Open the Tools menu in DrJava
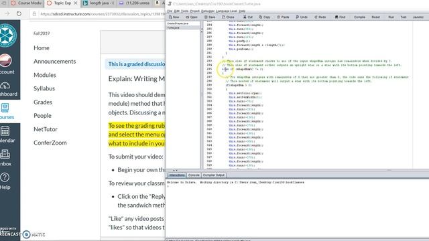Image resolution: width=429 pixels, height=241 pixels. tap(185, 11)
